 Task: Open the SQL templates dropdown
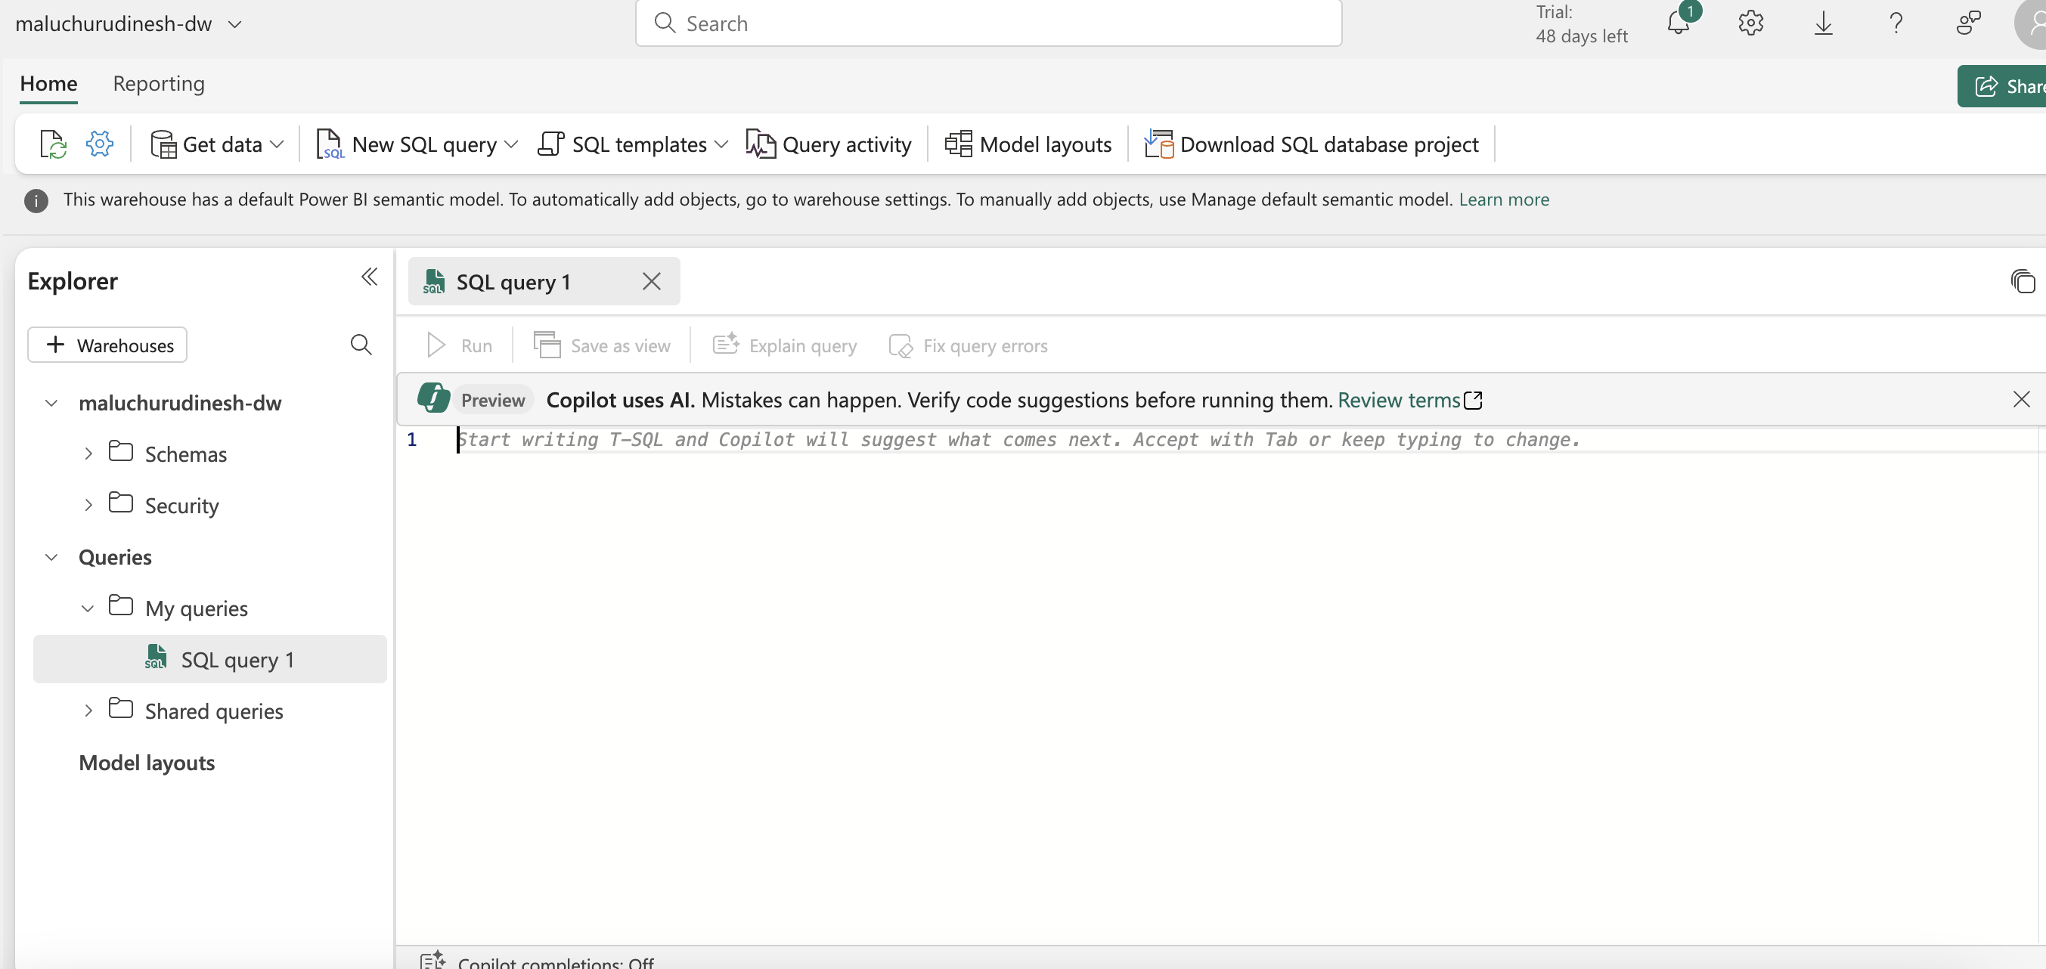click(633, 144)
